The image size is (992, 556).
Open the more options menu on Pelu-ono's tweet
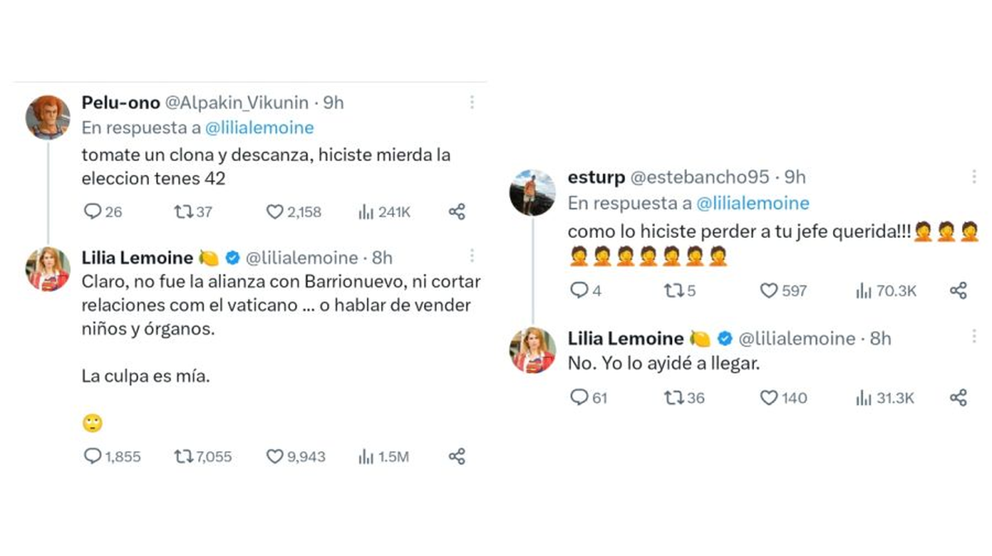point(472,102)
